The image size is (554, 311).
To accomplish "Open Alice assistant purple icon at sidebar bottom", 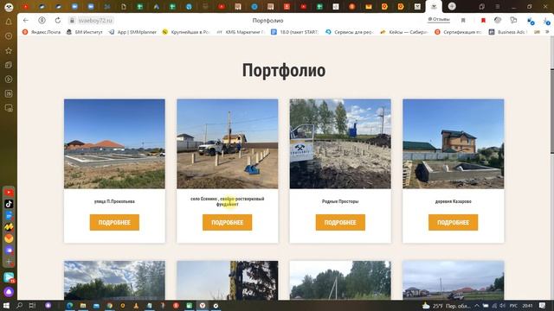I will coord(9,292).
